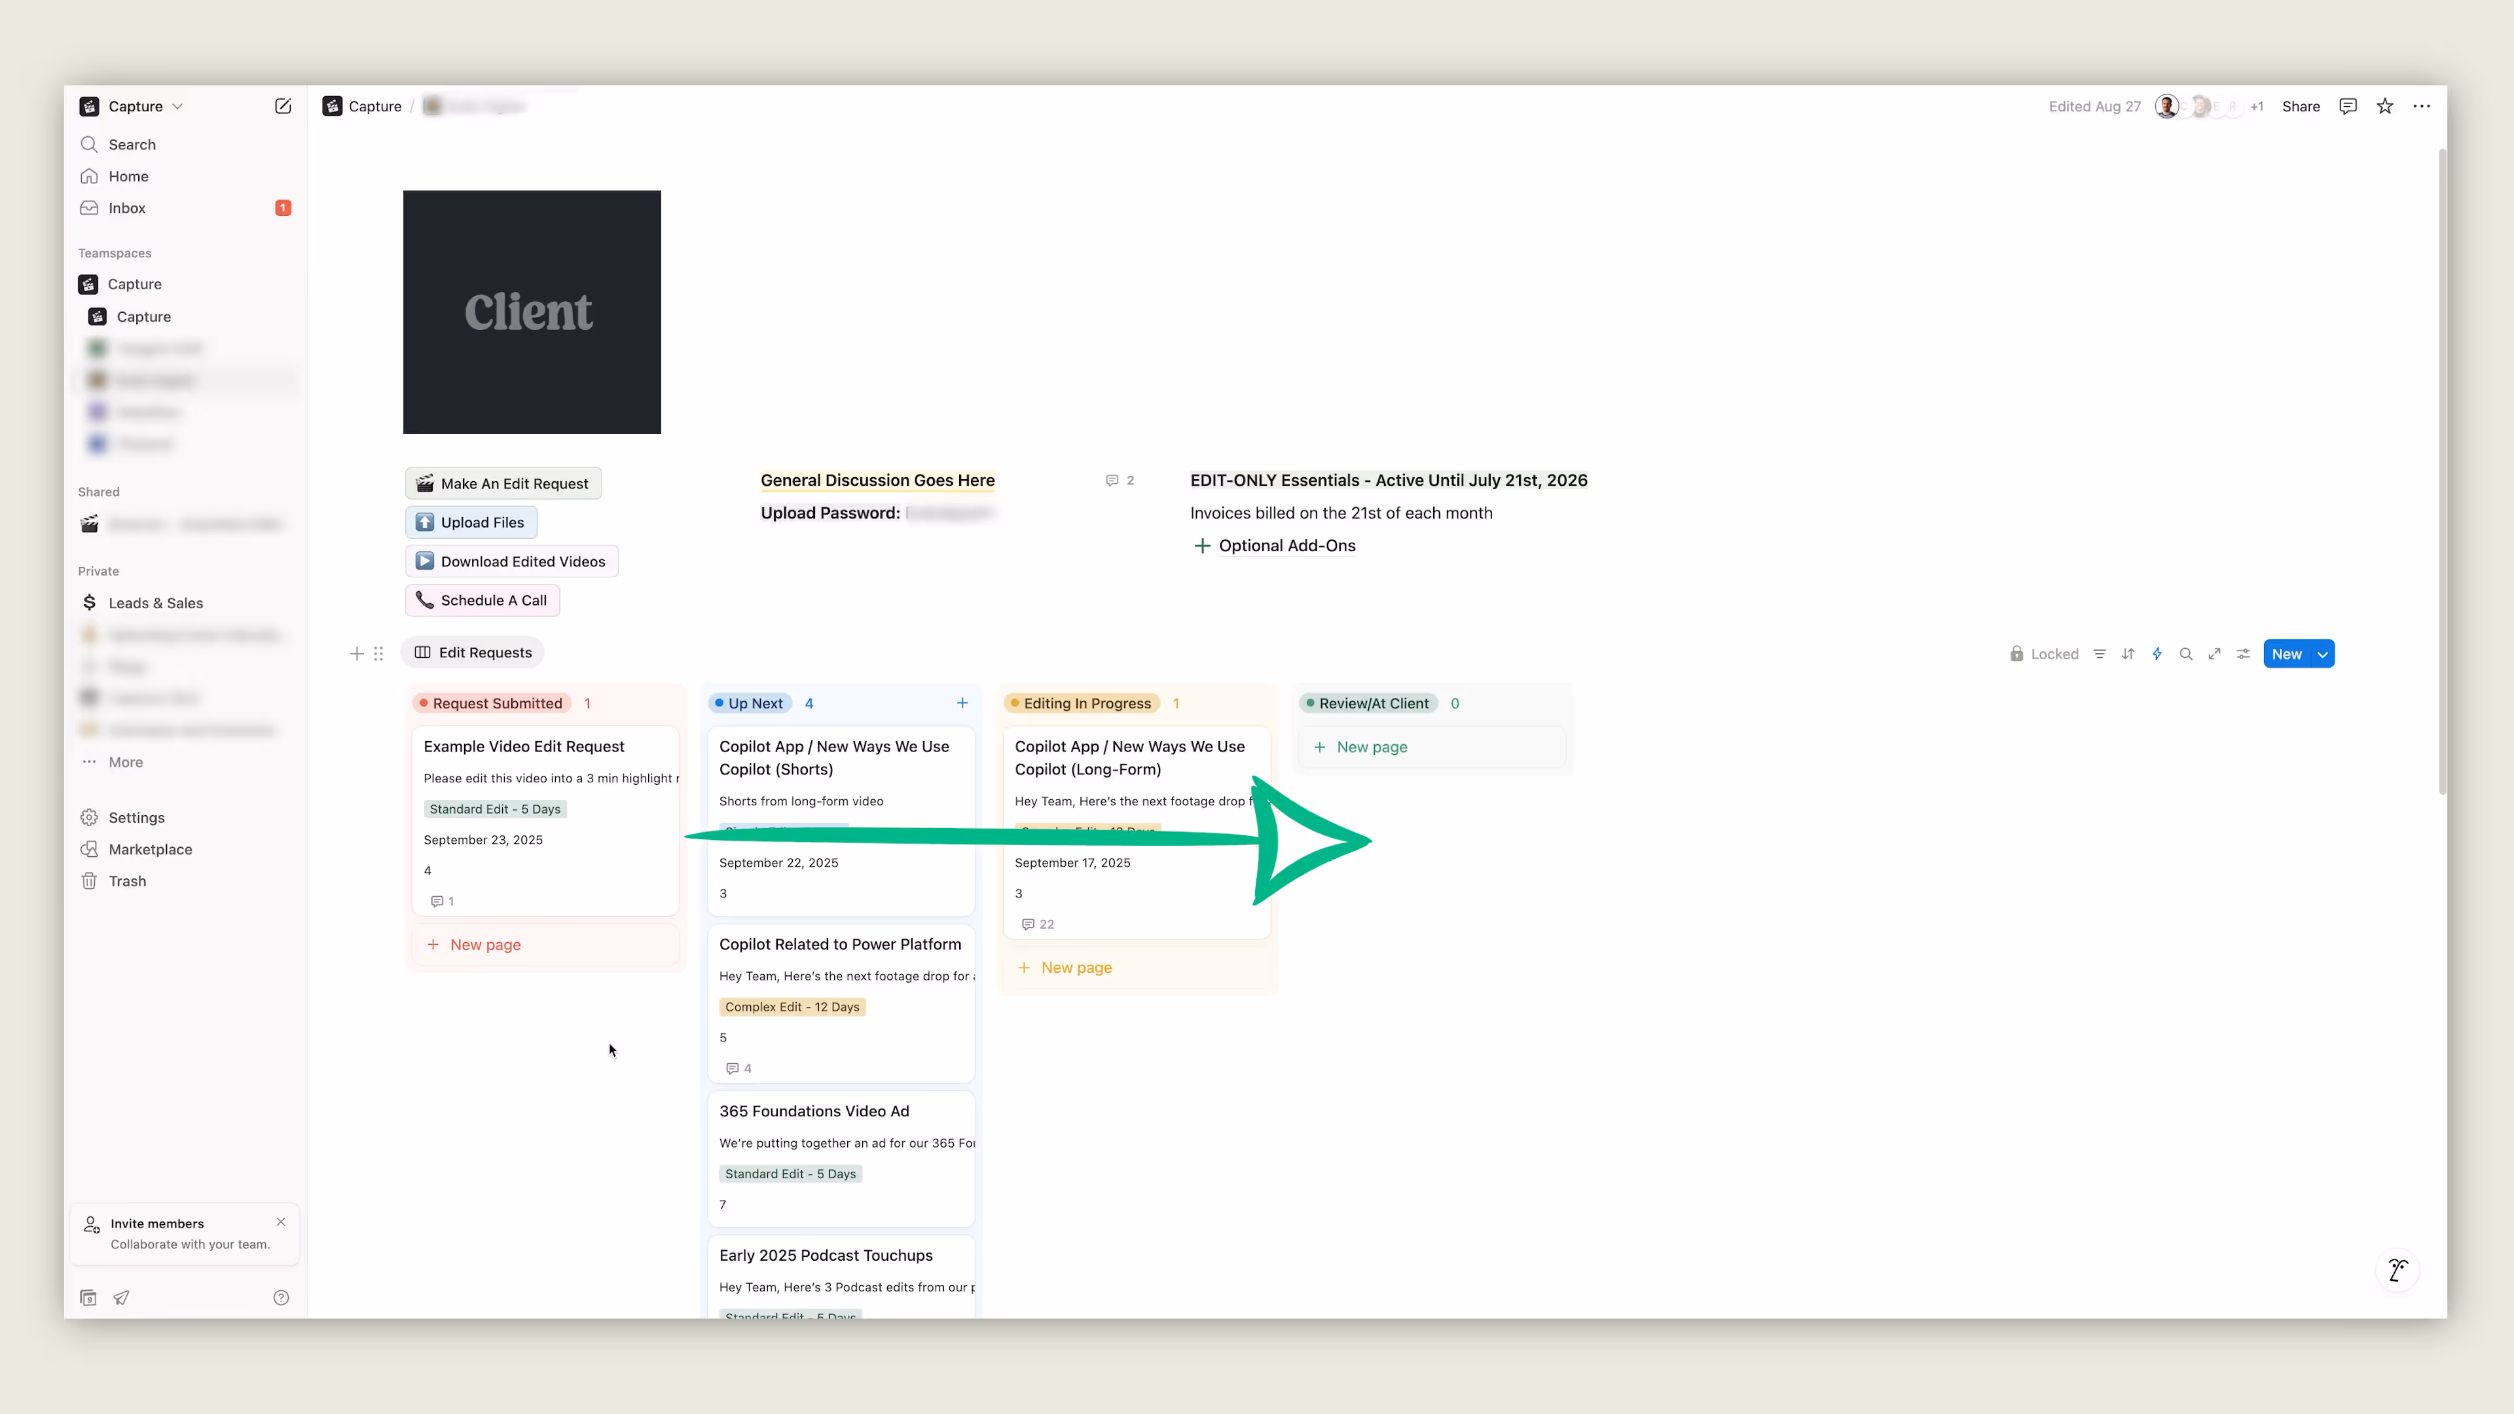2514x1414 pixels.
Task: Click the Share button
Action: (2301, 106)
